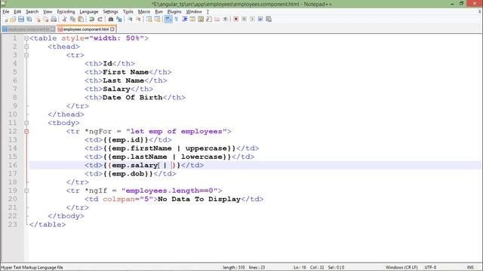This screenshot has width=483, height=271.
Task: Save the current file using the Save icon
Action: 21,20
